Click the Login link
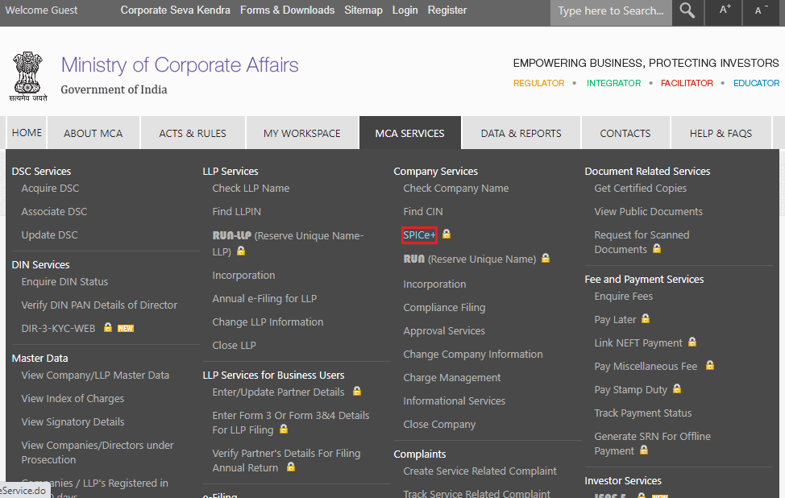The width and height of the screenshot is (785, 498). point(405,10)
